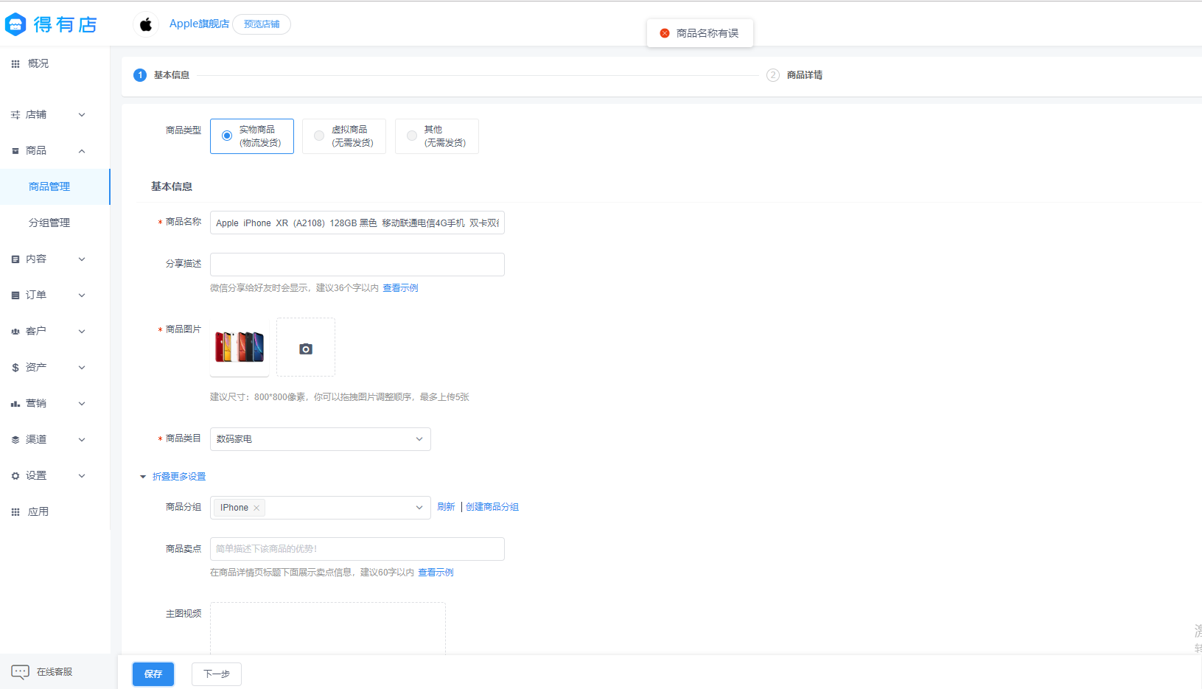Focus the 商品名称 input field
1202x689 pixels.
coord(357,223)
